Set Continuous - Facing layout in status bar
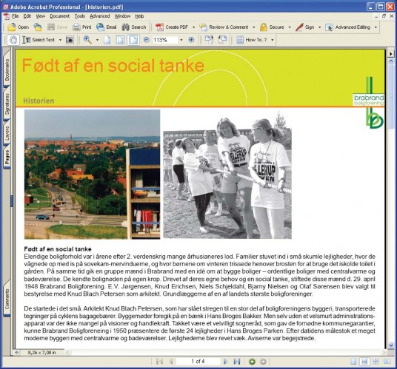Viewport: 397px width, 369px height. click(376, 362)
